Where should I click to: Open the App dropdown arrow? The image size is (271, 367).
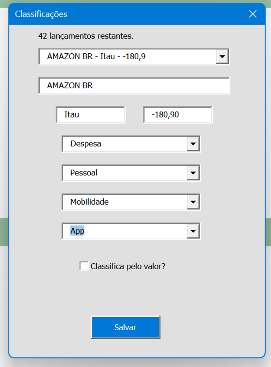(193, 231)
